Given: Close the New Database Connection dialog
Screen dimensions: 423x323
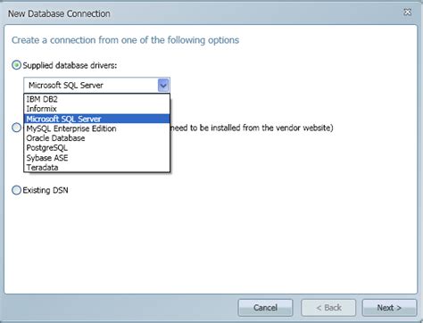Looking at the screenshot, I should (x=407, y=12).
